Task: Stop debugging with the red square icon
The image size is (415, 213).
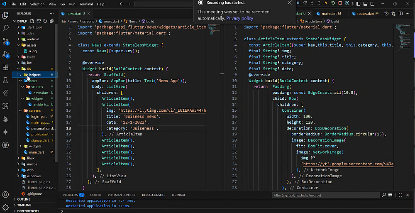Action: coord(339,3)
